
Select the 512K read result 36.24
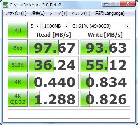[x=54, y=64]
